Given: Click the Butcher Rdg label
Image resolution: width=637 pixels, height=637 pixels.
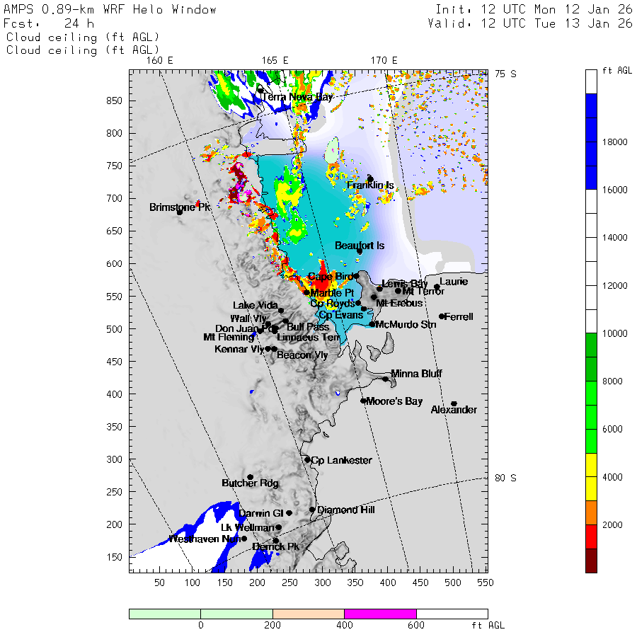Looking at the screenshot, I should 251,483.
